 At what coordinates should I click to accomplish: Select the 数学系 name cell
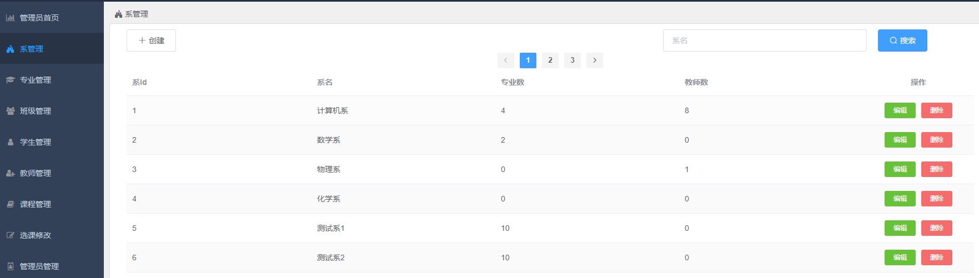(x=329, y=140)
